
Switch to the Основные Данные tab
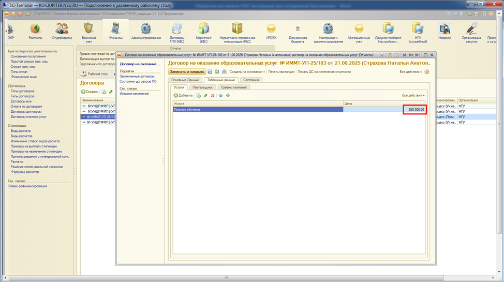click(x=185, y=80)
